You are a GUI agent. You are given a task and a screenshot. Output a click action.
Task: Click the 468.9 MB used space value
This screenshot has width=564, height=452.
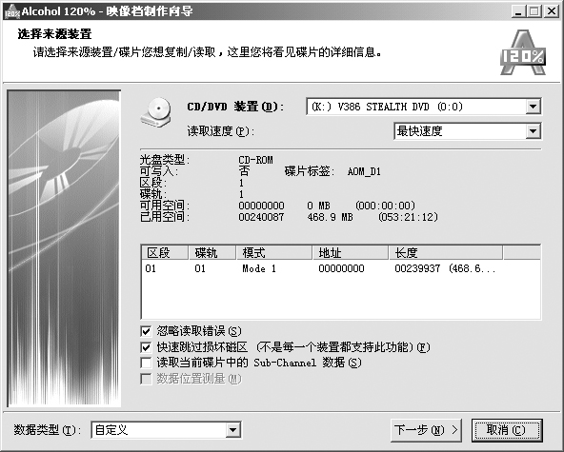[x=330, y=217]
